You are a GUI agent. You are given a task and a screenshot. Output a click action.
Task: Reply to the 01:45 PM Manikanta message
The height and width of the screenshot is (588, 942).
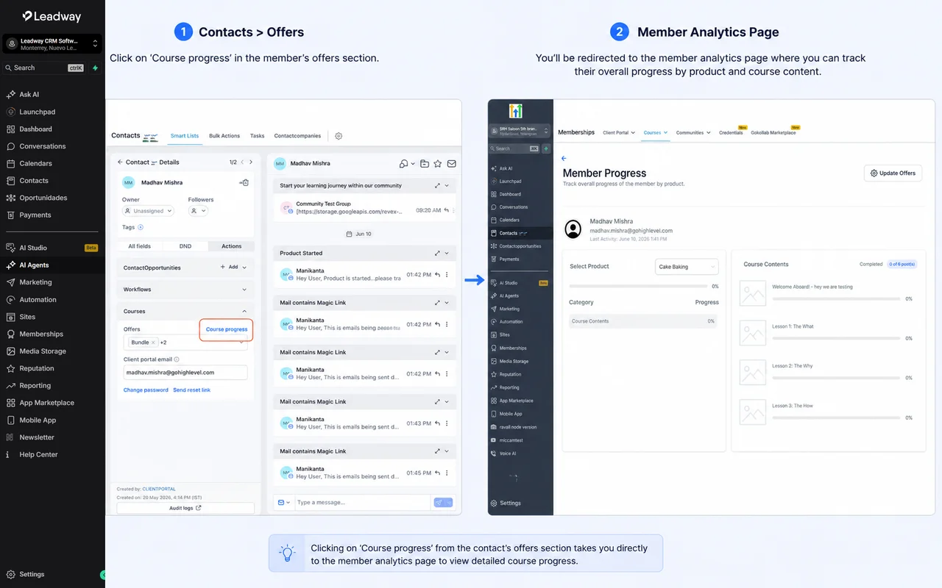pyautogui.click(x=437, y=473)
